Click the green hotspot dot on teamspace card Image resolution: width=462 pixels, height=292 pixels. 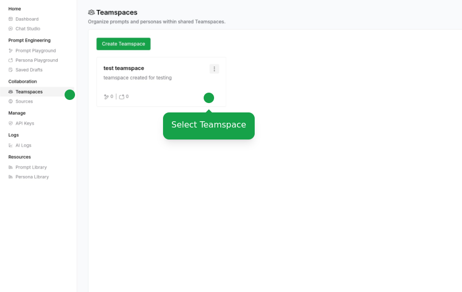pos(209,98)
